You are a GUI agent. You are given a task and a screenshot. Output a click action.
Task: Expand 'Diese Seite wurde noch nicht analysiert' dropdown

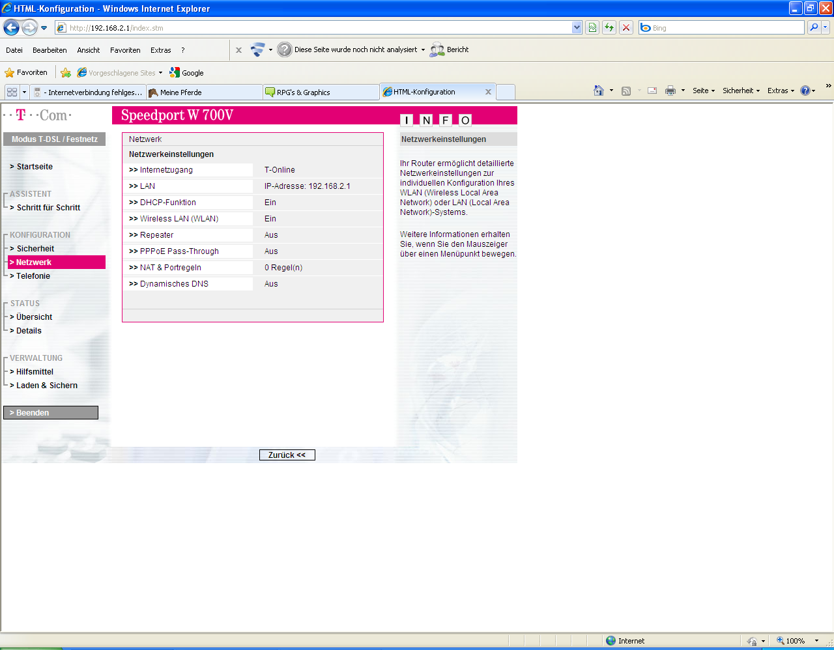423,50
